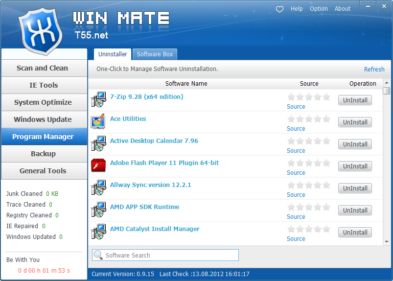Click the Software Search input field
Image resolution: width=393 pixels, height=281 pixels.
[165, 255]
